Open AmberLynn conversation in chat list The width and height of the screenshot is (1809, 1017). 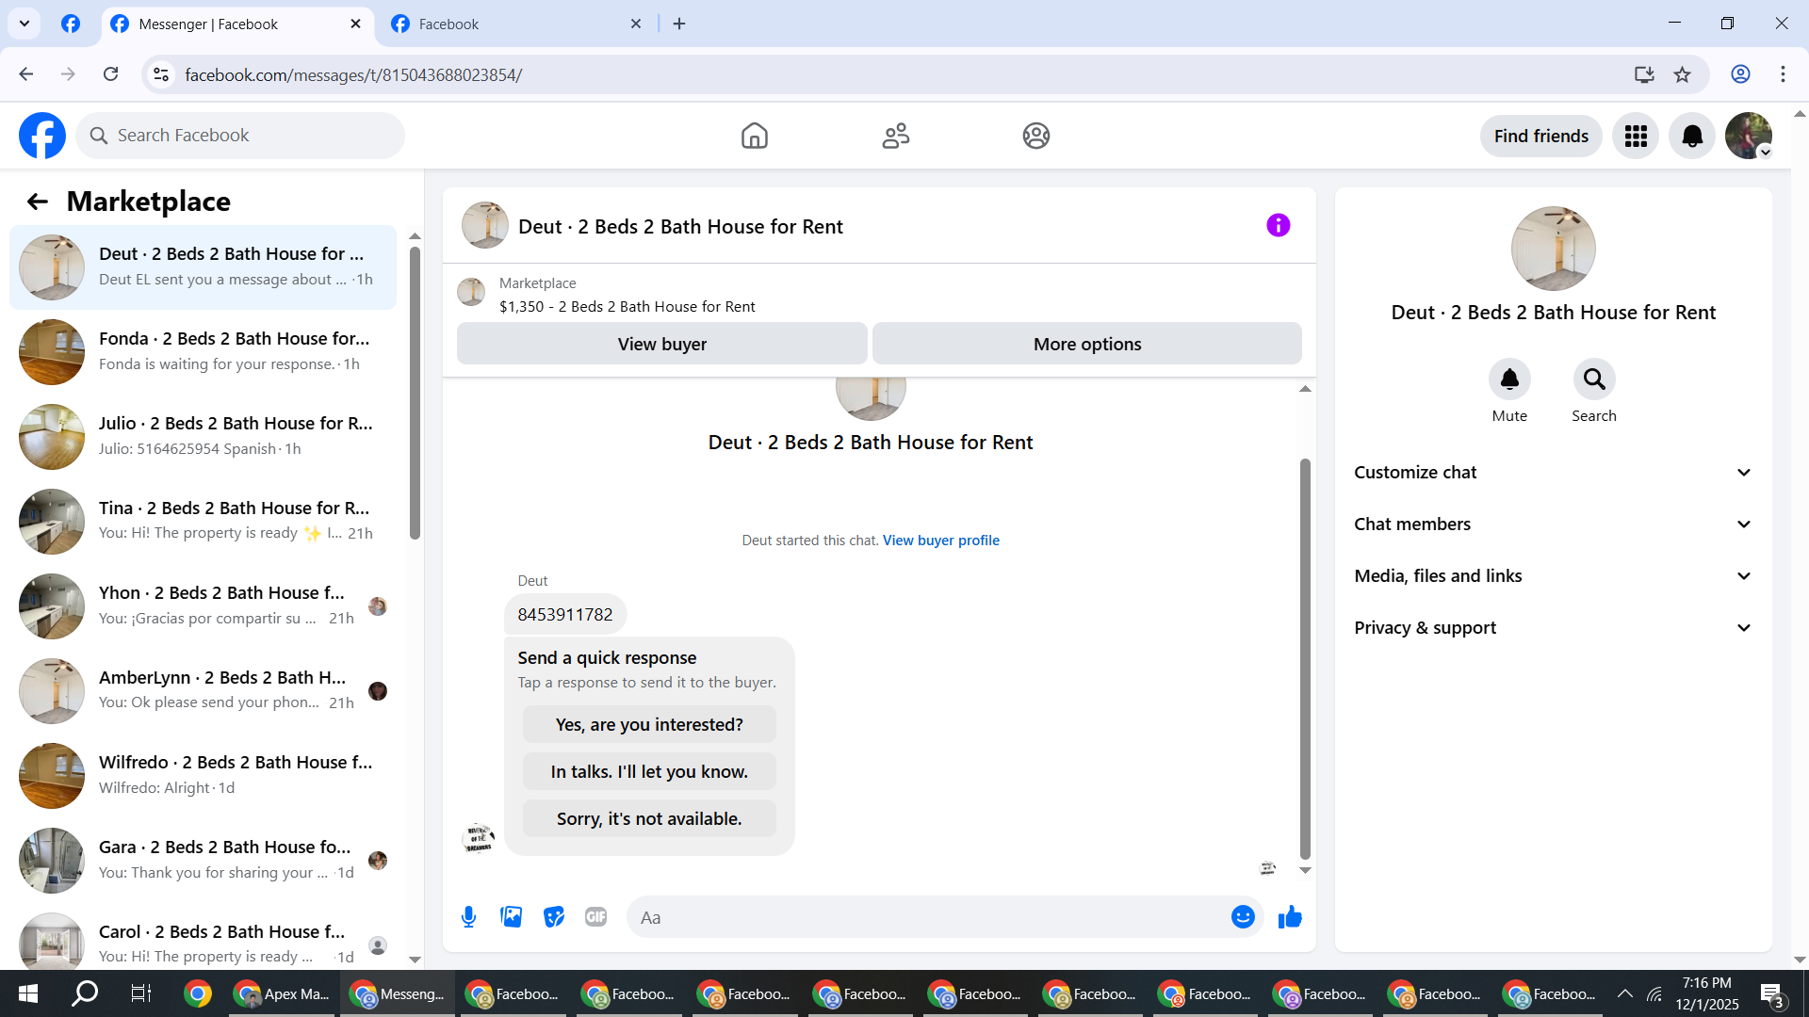pos(203,691)
